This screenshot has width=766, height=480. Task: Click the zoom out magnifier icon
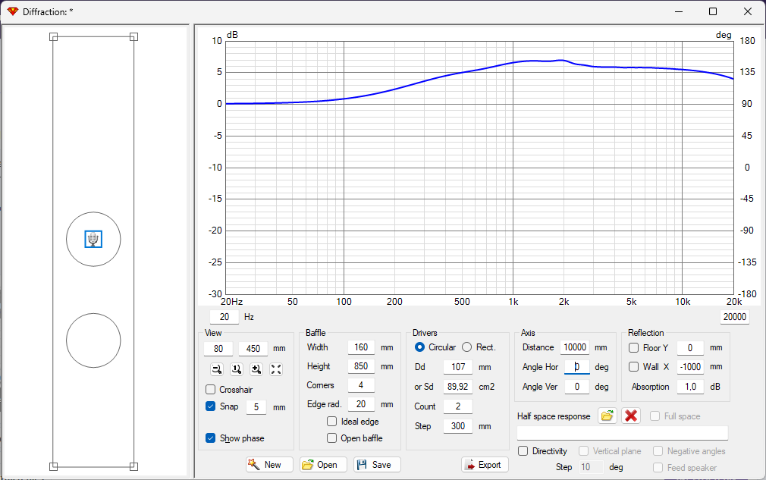217,369
